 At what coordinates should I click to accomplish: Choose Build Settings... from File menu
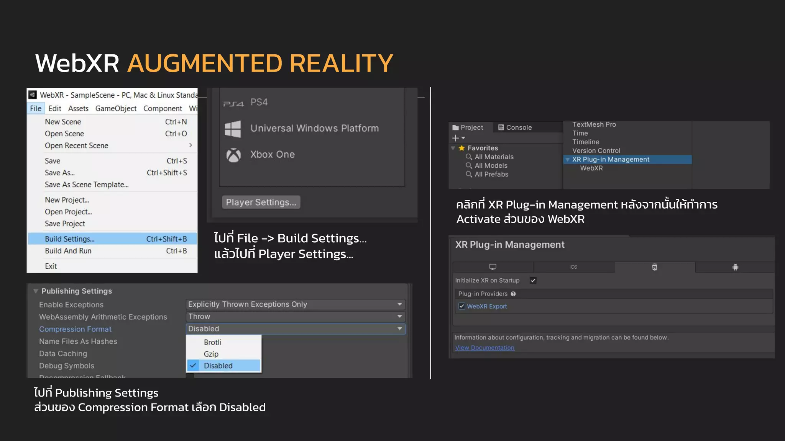(x=112, y=239)
